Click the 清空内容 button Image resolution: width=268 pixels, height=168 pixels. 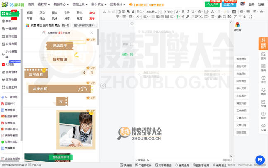pyautogui.click(x=242, y=103)
